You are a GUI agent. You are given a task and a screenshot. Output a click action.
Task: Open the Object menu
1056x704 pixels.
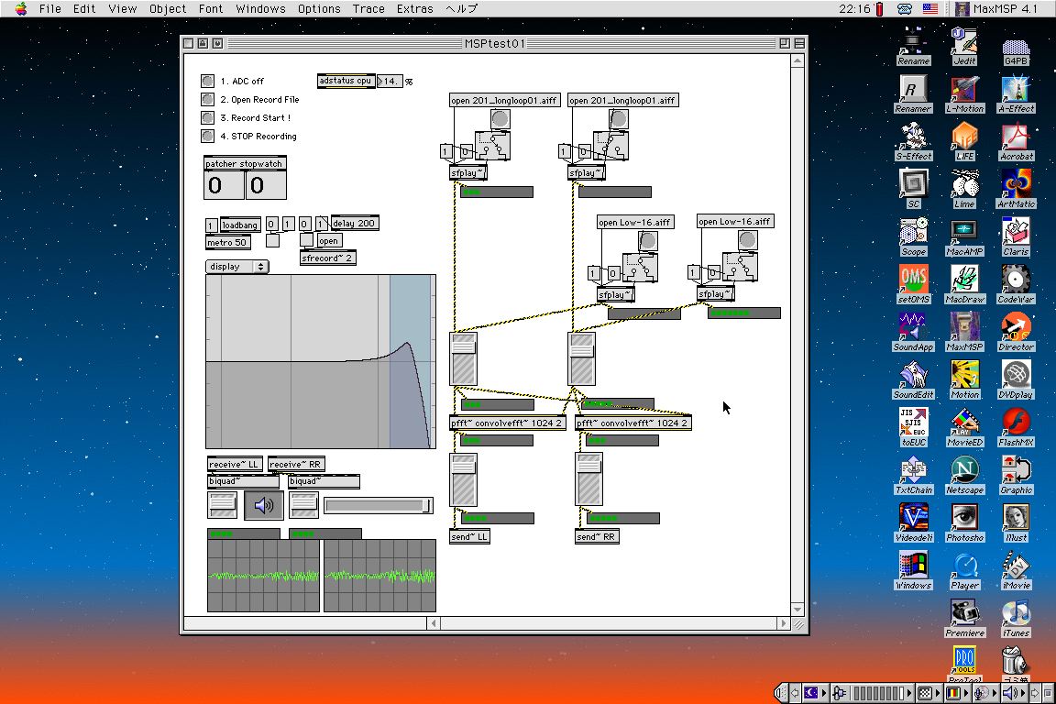pyautogui.click(x=168, y=9)
